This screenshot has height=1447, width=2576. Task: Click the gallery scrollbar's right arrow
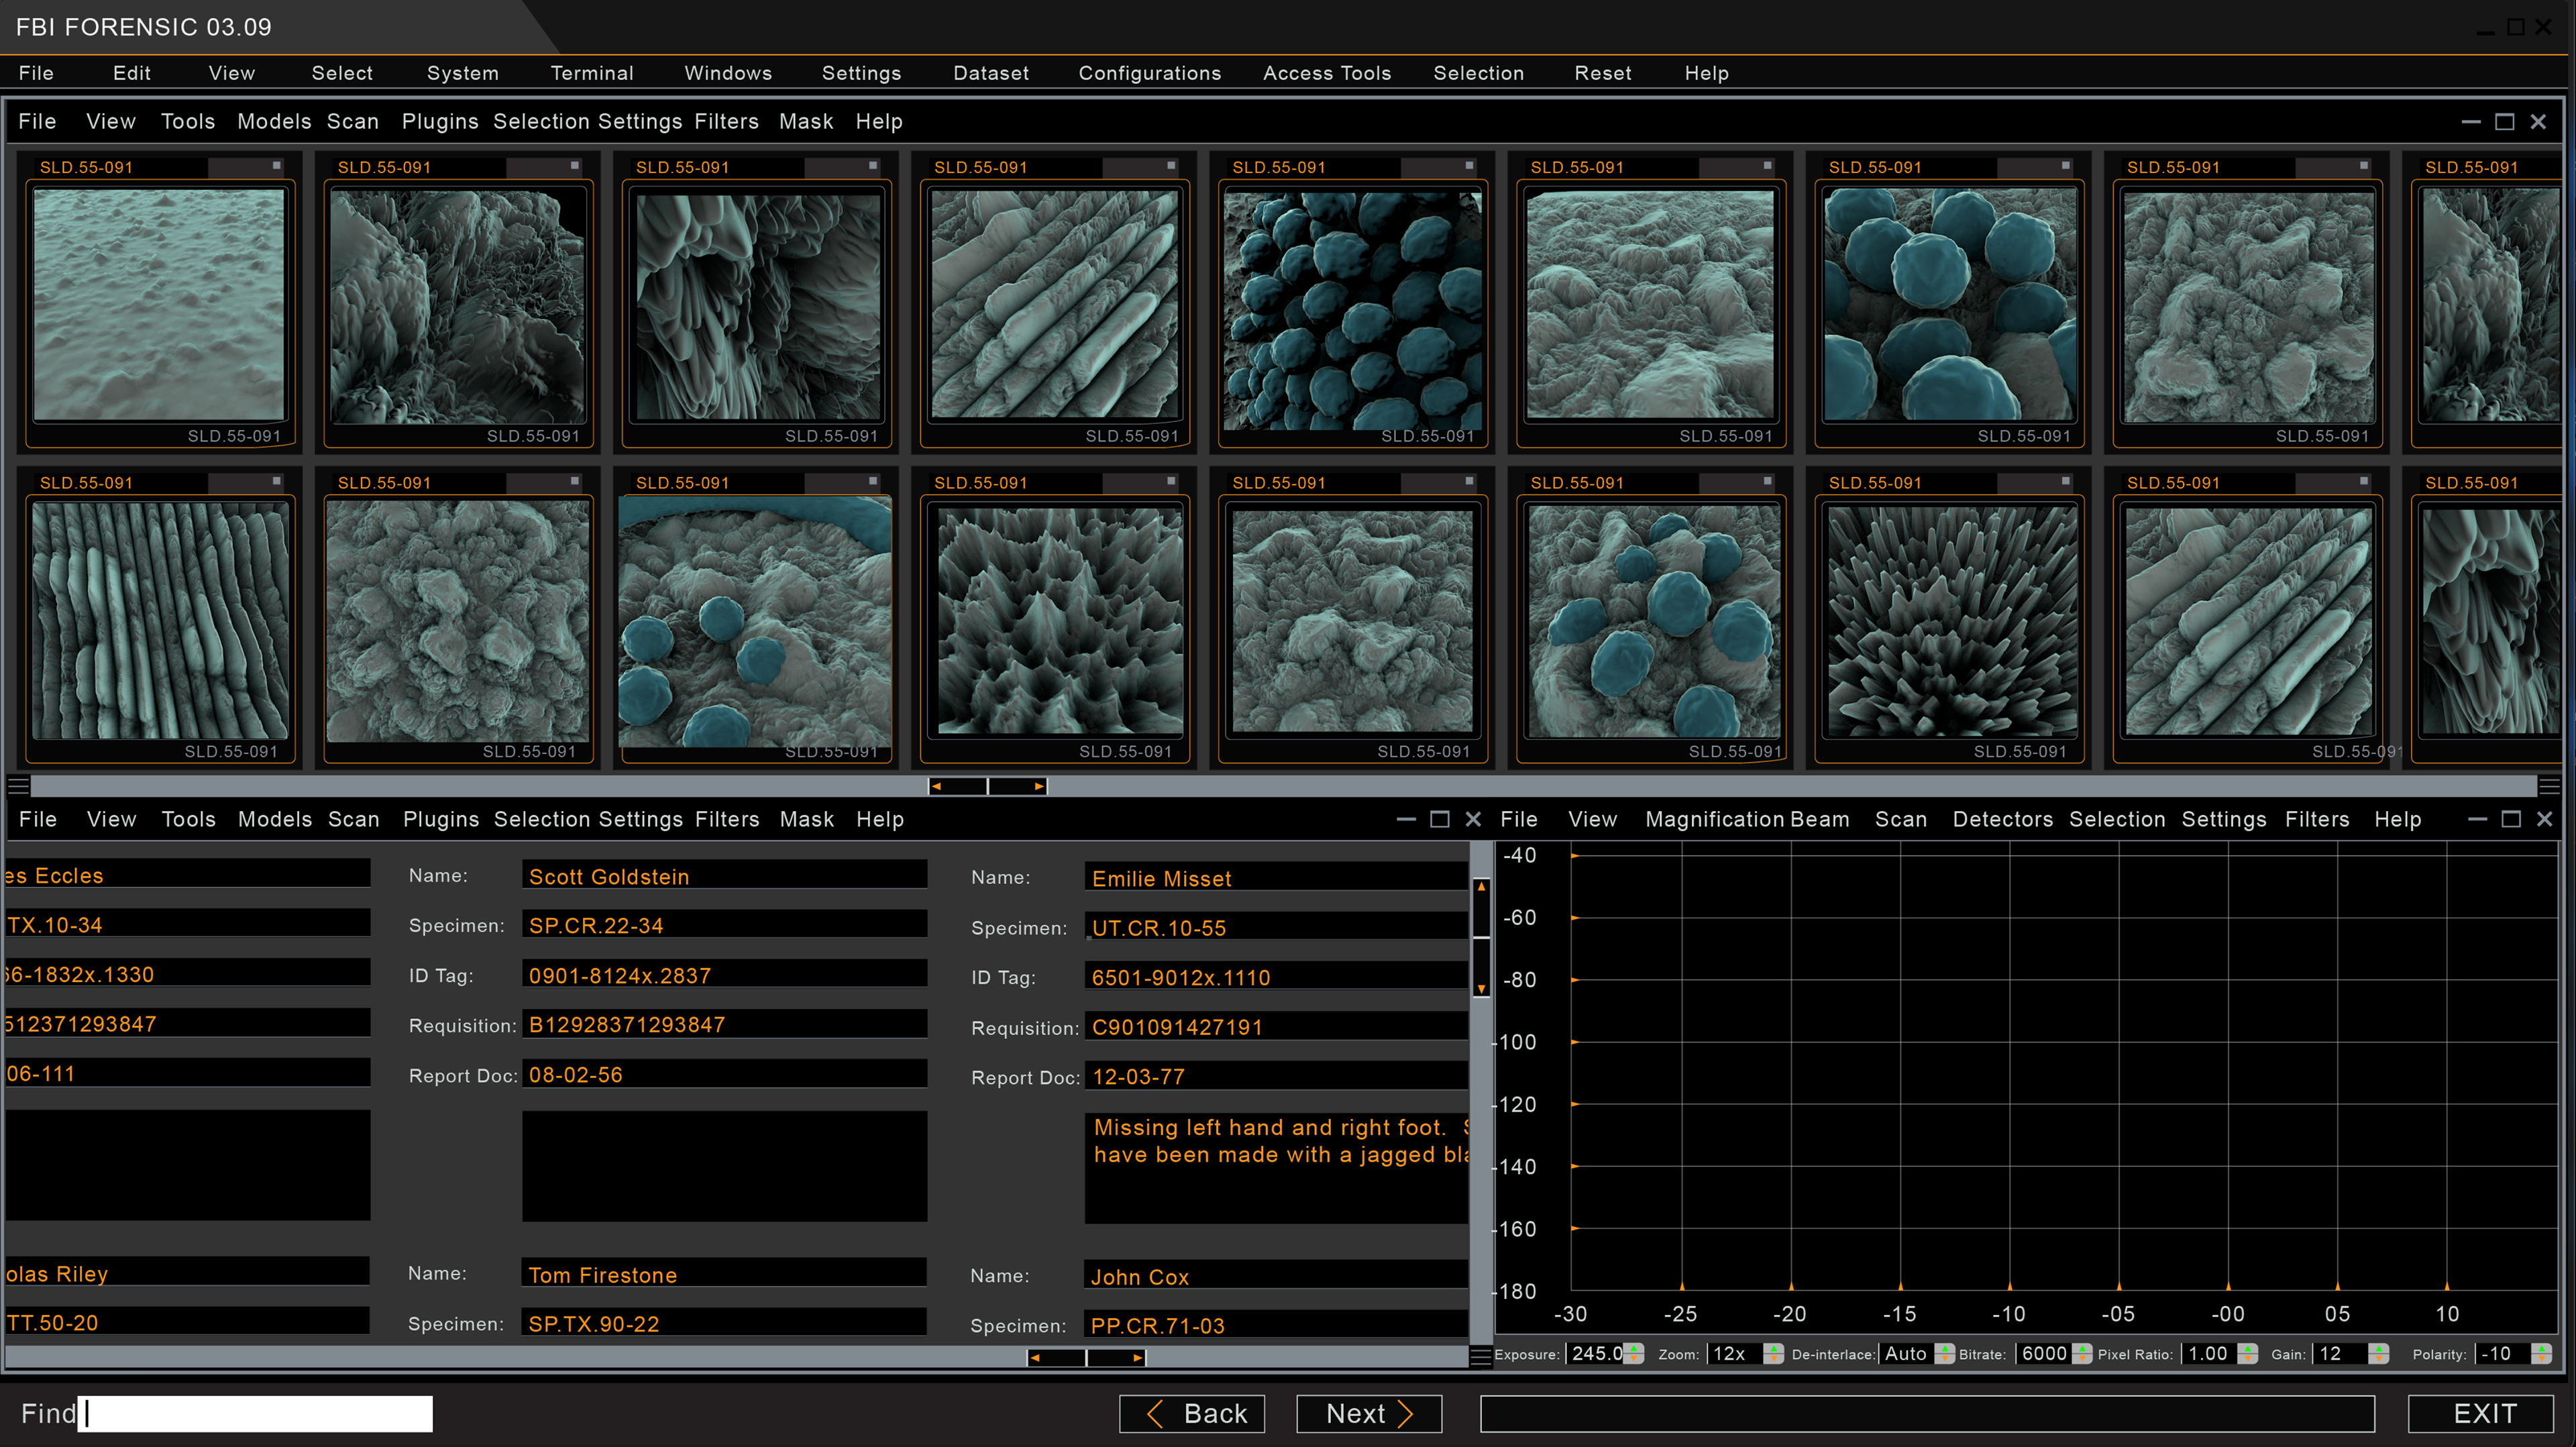click(1039, 787)
